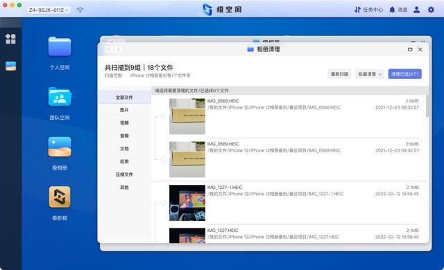444x270 pixels.
Task: Select the IMG_0569.HEIC radio button
Action: (163, 159)
